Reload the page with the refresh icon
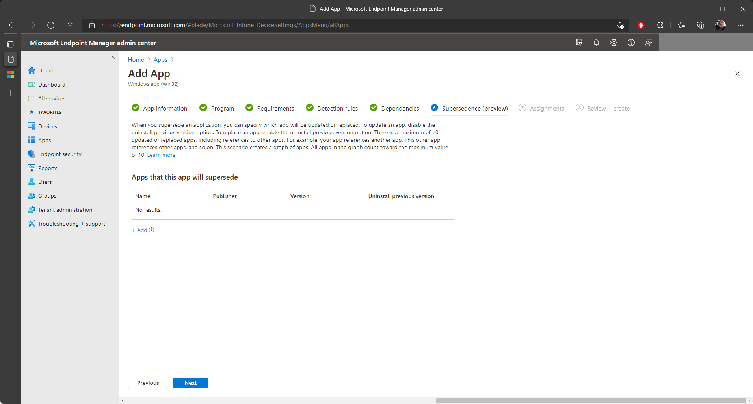The width and height of the screenshot is (753, 404). 51,25
